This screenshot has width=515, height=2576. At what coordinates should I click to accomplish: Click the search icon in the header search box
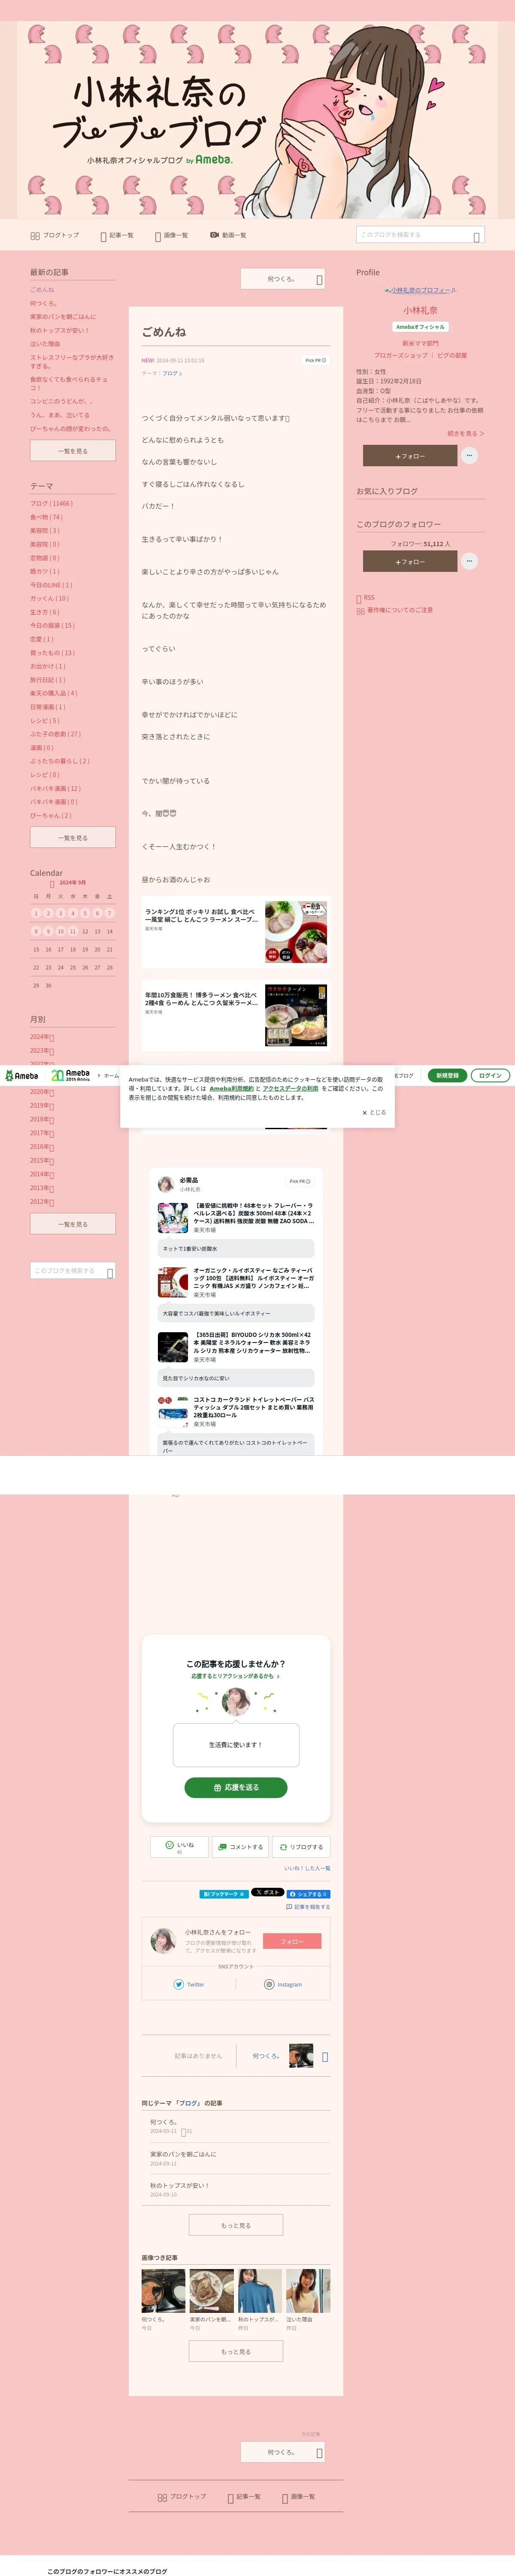point(477,236)
